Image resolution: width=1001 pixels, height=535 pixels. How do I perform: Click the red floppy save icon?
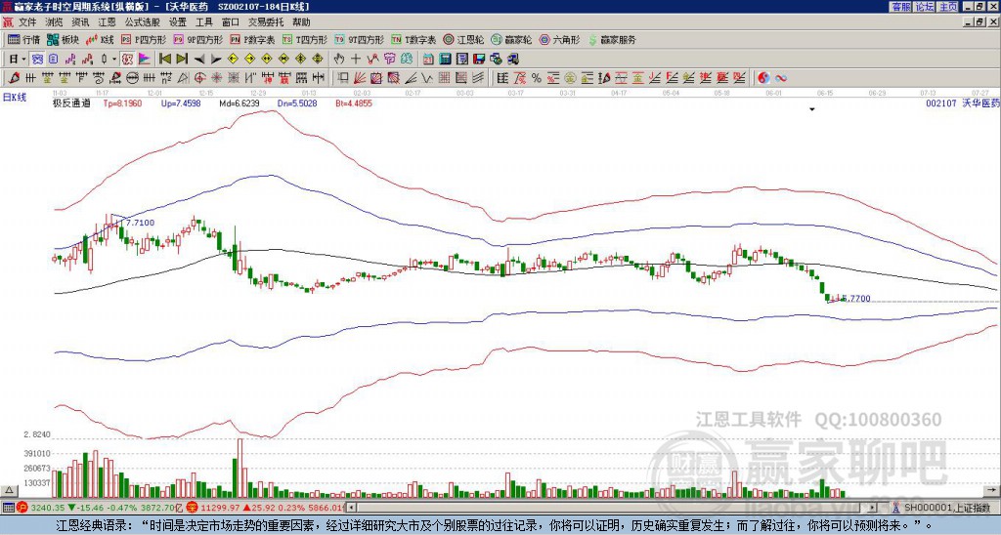pyautogui.click(x=479, y=60)
